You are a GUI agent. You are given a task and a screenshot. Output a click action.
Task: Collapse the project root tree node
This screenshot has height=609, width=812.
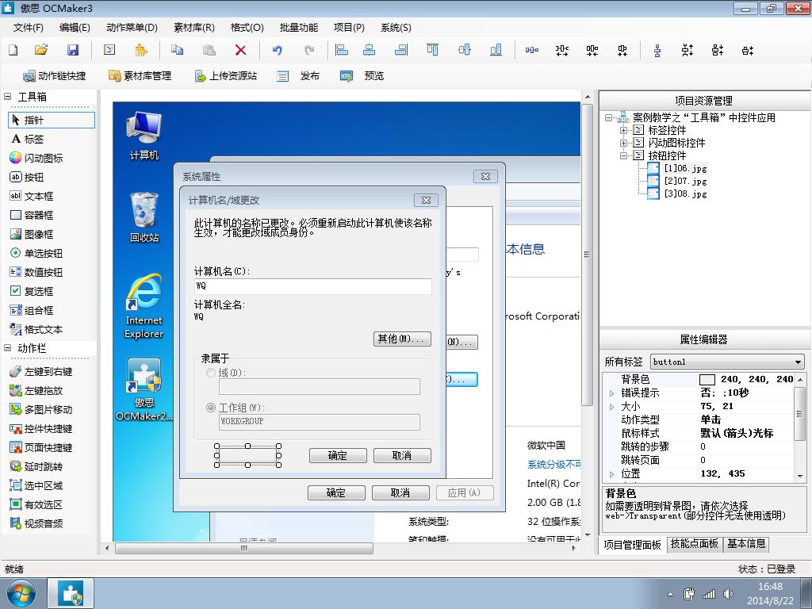[608, 118]
